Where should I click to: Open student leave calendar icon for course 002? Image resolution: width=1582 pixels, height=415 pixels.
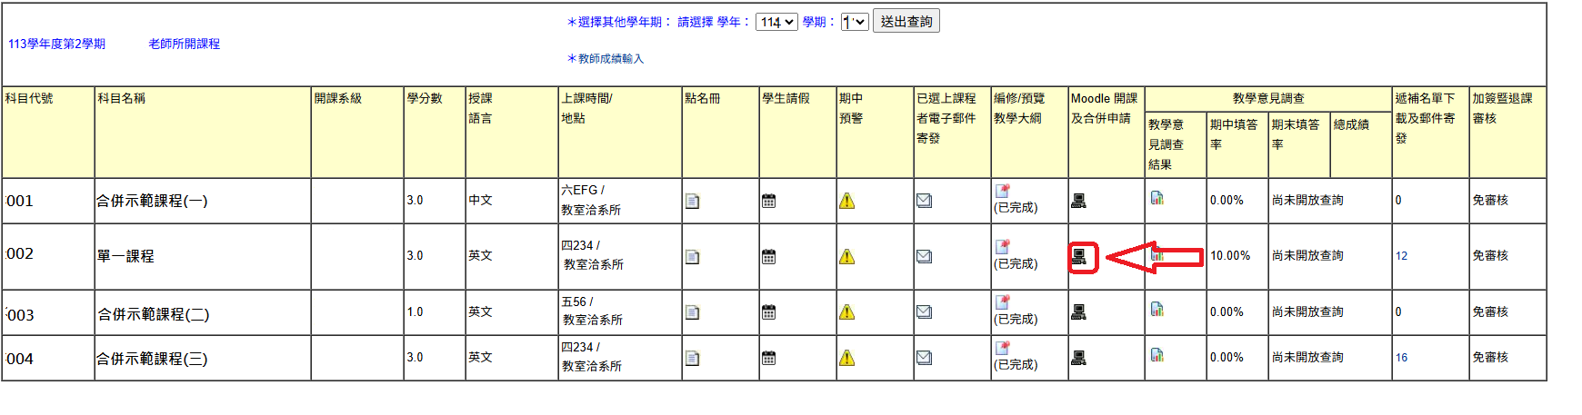point(769,257)
